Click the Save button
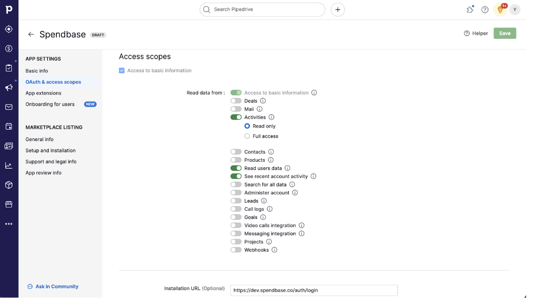The height and width of the screenshot is (298, 537). (505, 33)
